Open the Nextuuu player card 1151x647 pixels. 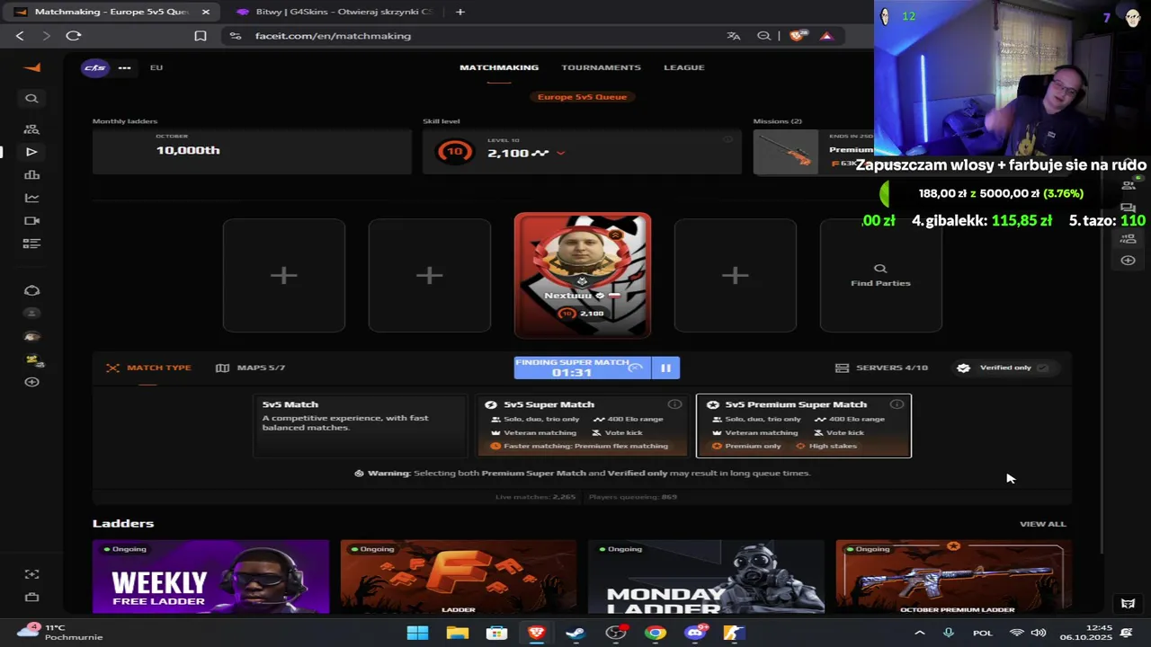[583, 275]
